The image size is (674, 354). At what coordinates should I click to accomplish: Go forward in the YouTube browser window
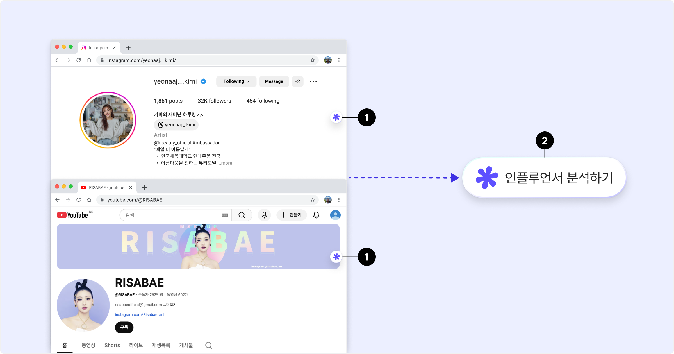68,200
